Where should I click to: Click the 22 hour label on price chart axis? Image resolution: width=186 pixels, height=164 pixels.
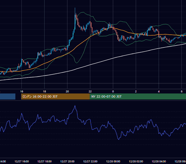click(x=90, y=92)
